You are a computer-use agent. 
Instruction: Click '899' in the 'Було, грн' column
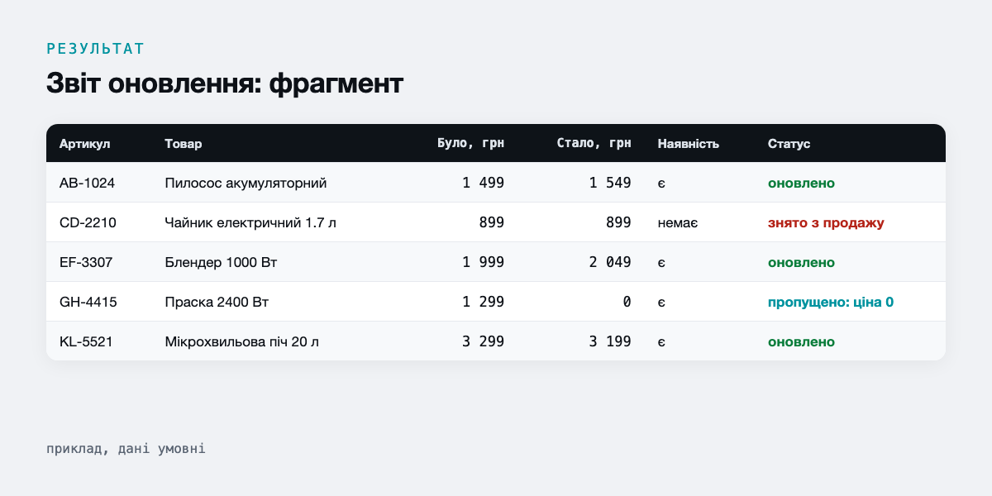[491, 222]
